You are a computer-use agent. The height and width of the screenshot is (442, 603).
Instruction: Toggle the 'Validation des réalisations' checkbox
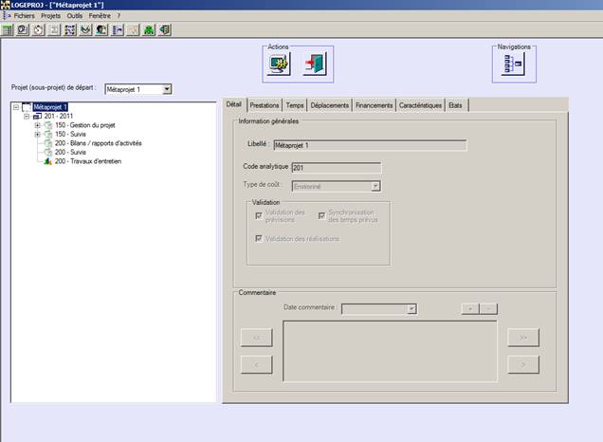point(259,238)
